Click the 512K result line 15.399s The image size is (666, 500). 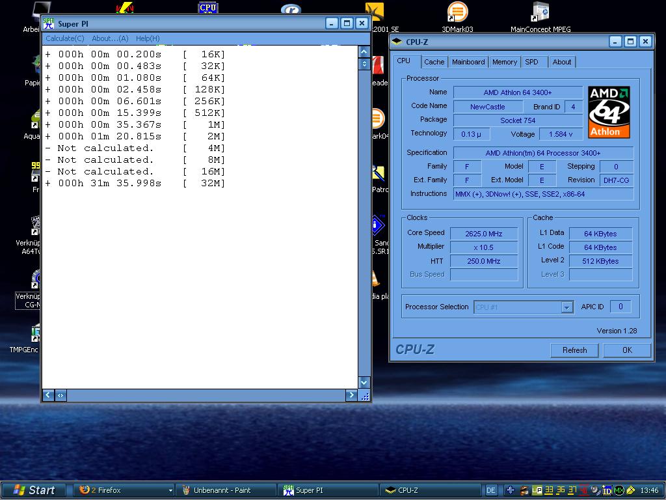point(135,113)
